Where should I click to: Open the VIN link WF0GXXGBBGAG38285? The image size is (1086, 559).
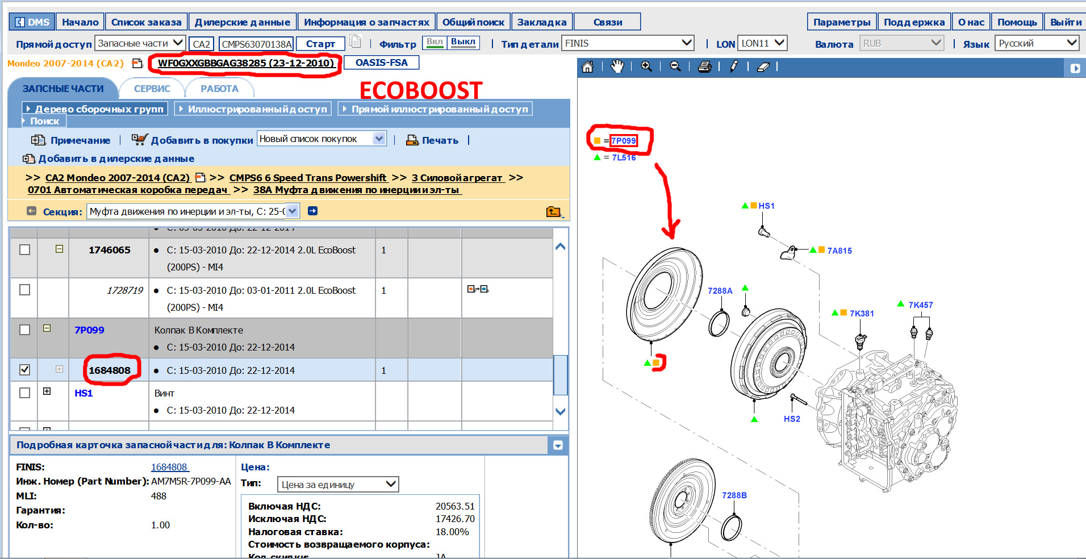tap(246, 63)
